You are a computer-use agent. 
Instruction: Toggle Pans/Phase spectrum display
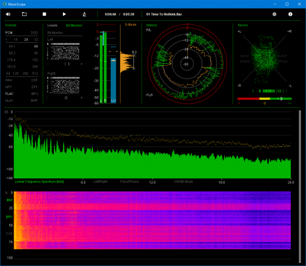(x=129, y=181)
